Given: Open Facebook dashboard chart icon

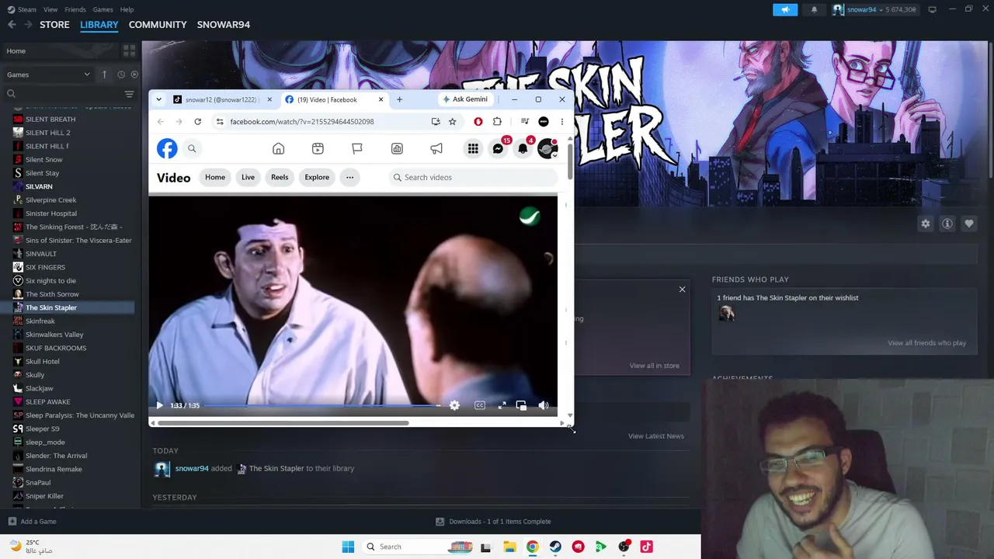Looking at the screenshot, I should [x=397, y=148].
